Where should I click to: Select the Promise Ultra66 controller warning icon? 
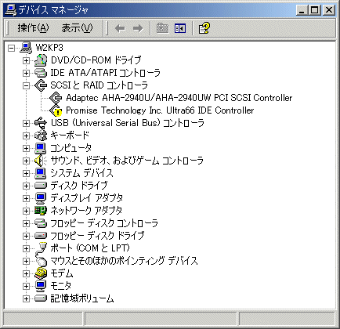[56, 110]
